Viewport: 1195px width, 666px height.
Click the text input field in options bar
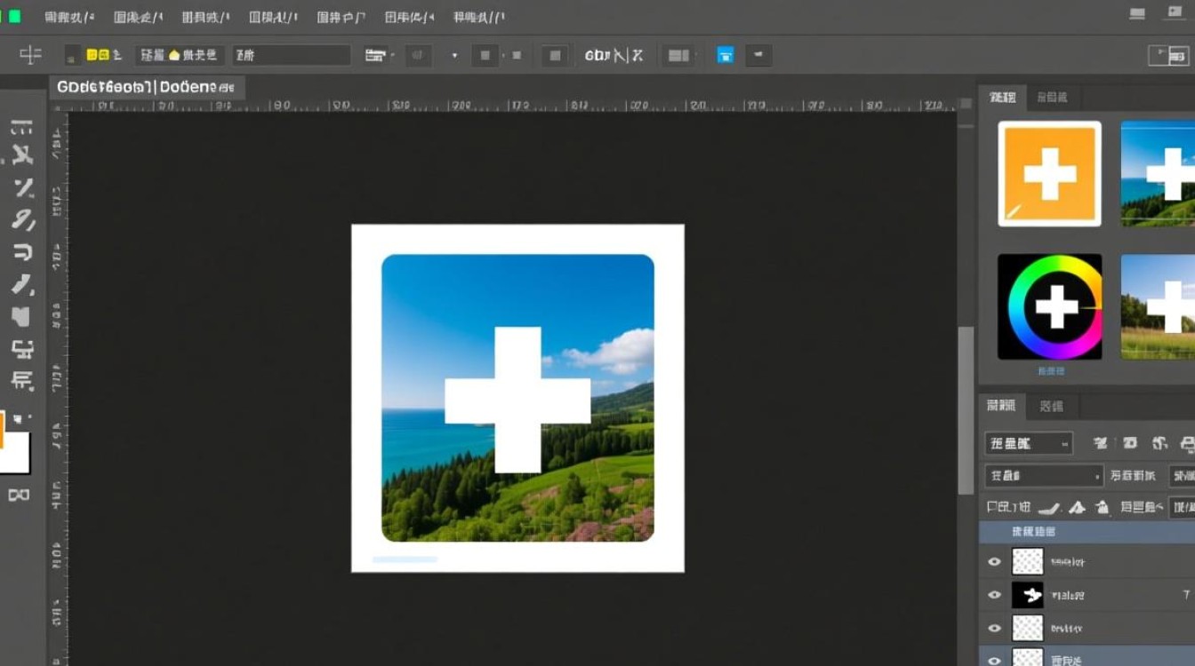click(292, 55)
